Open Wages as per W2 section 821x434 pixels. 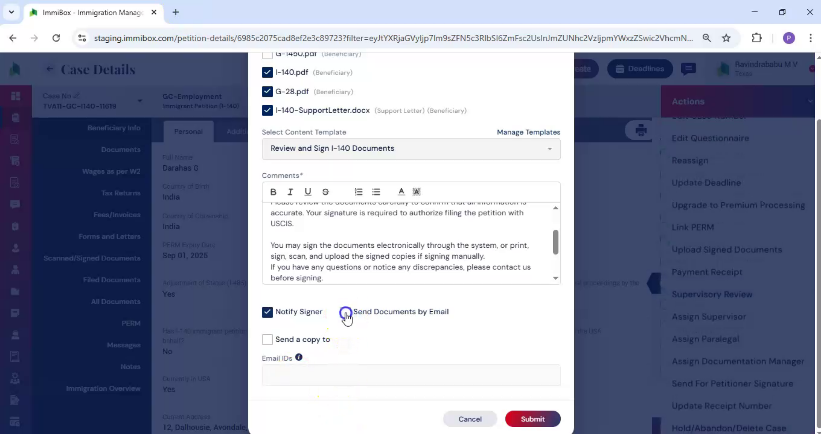point(111,171)
